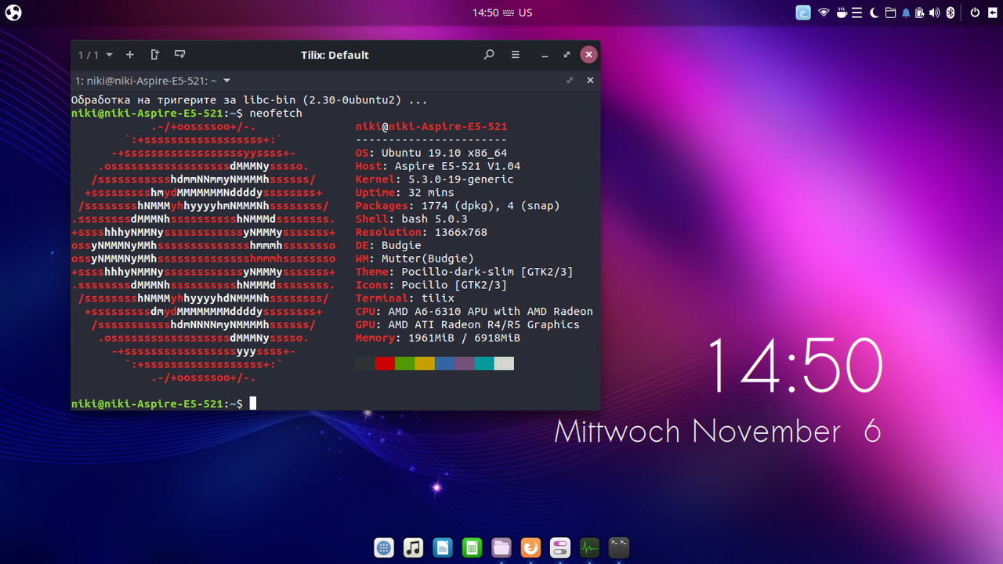Image resolution: width=1003 pixels, height=564 pixels.
Task: Click the neofetch command text in terminal
Action: (276, 114)
